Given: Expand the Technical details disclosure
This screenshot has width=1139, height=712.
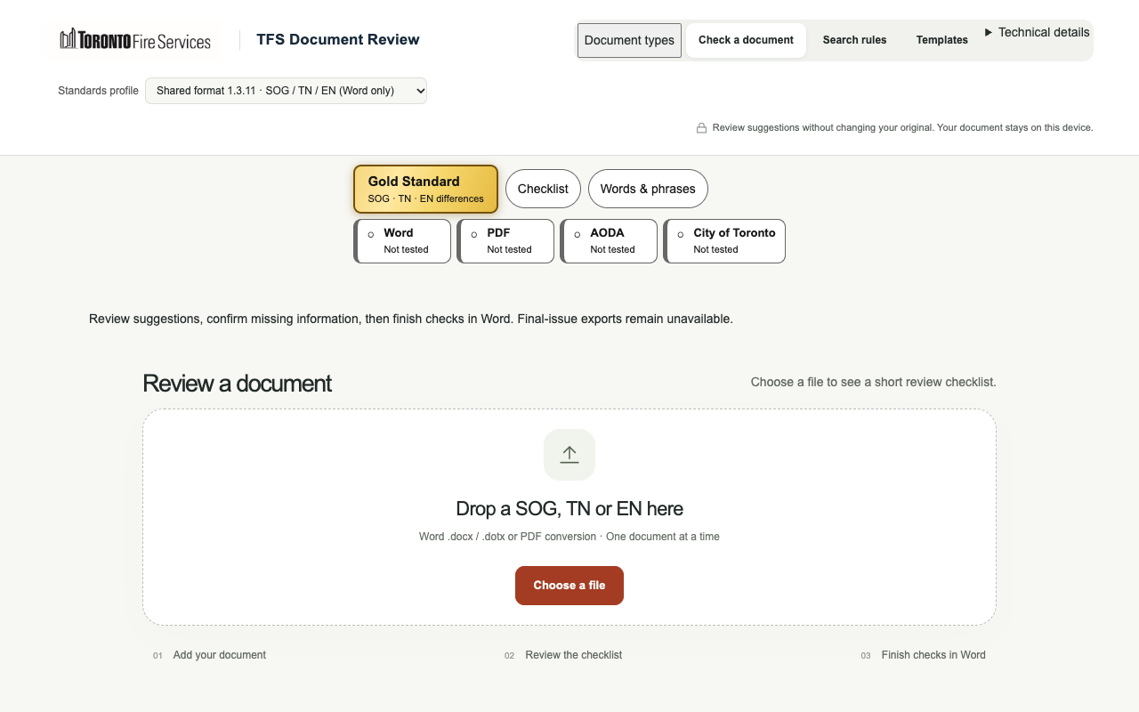Looking at the screenshot, I should 1038,32.
